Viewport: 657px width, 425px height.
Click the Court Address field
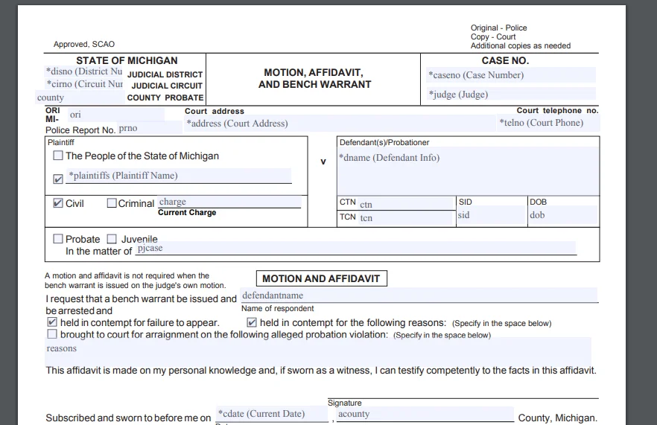pos(340,124)
